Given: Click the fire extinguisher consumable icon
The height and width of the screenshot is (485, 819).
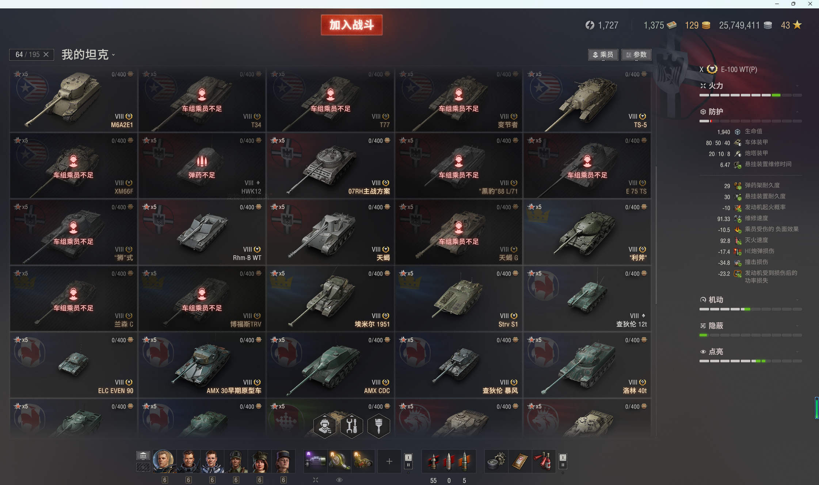Looking at the screenshot, I should [544, 461].
